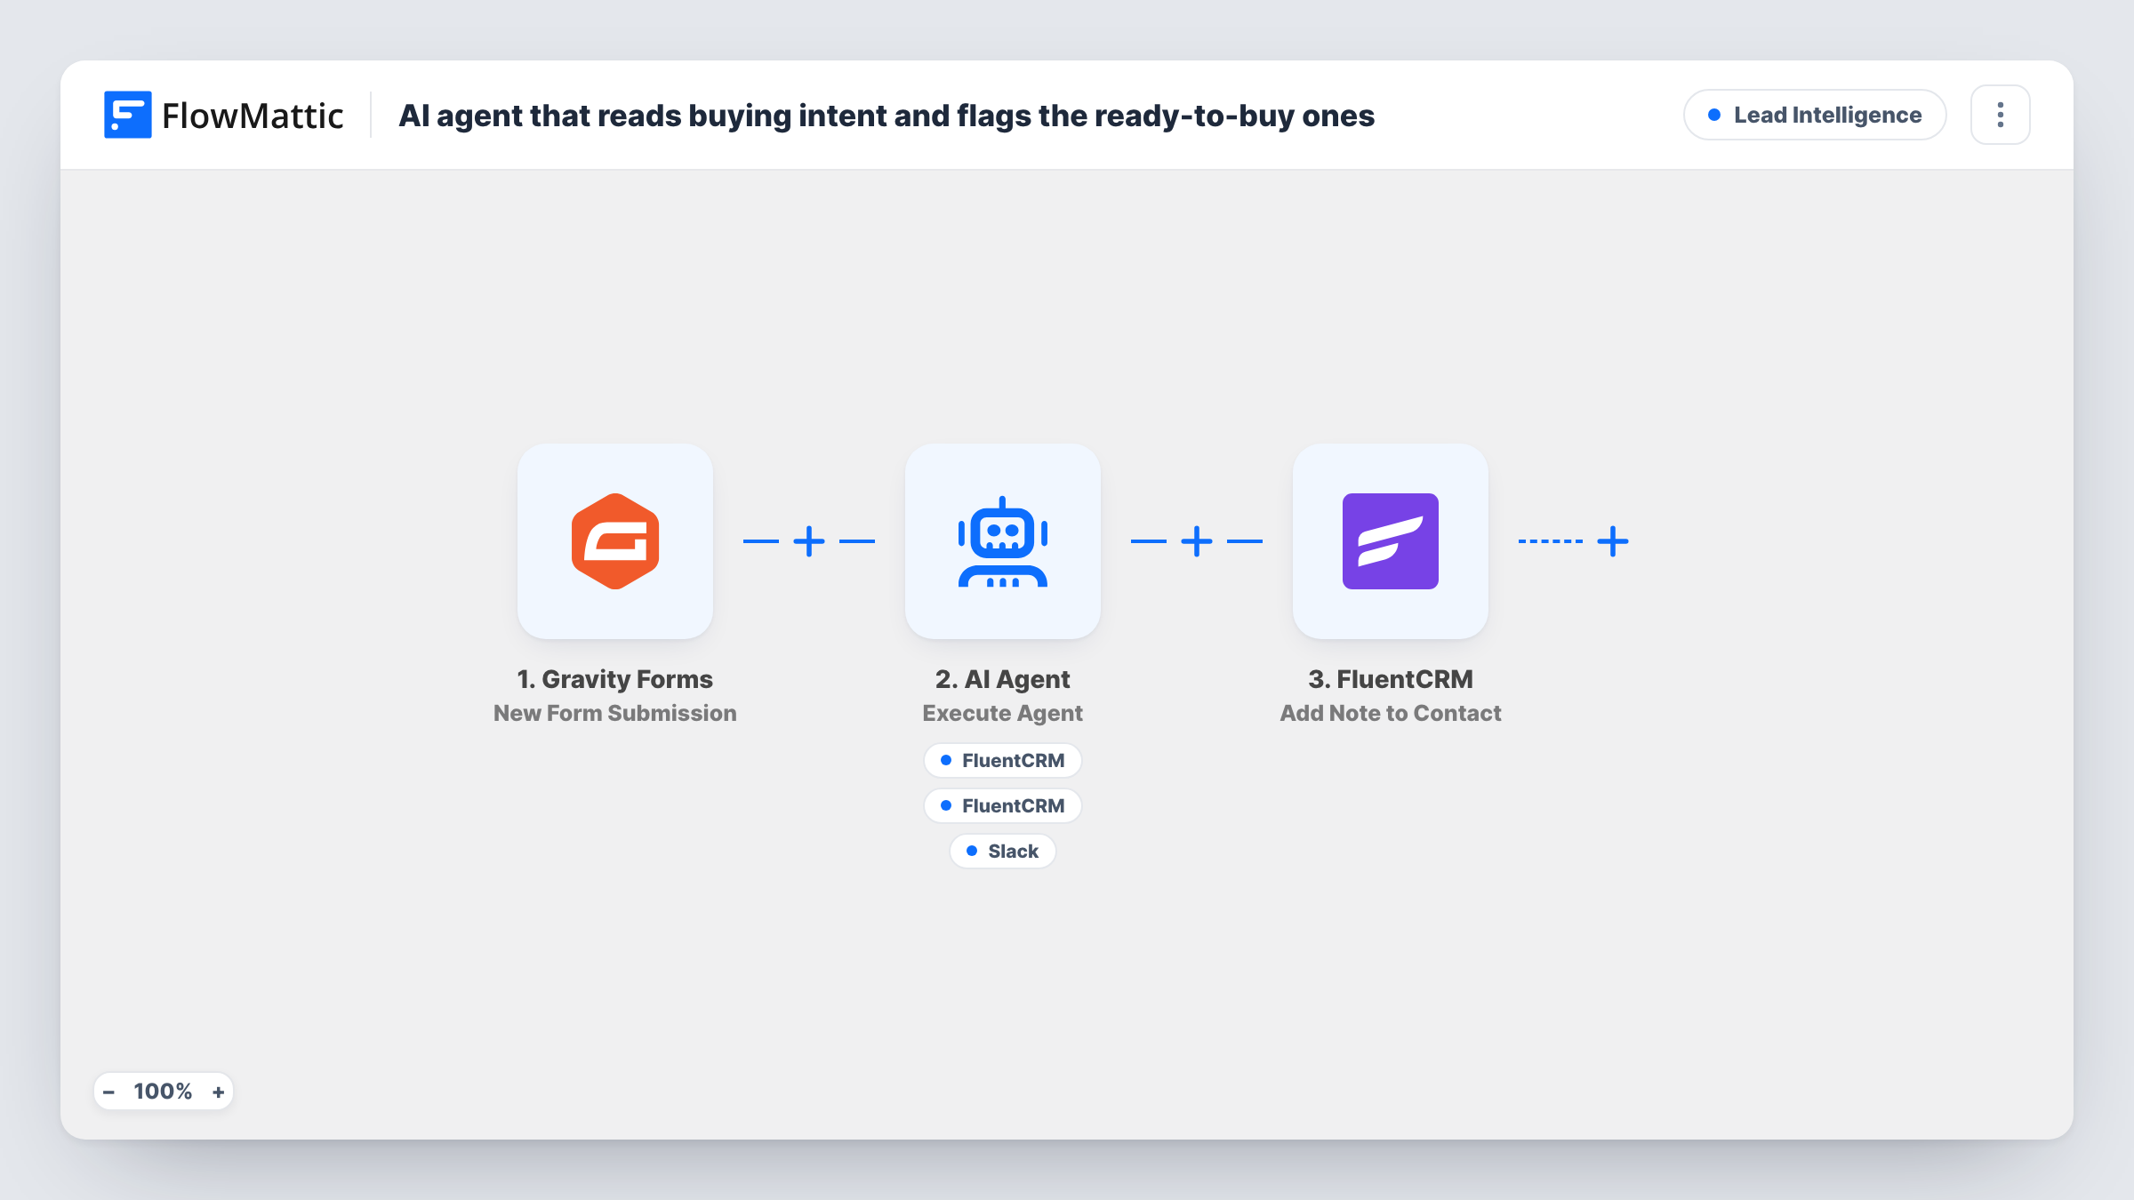Image resolution: width=2134 pixels, height=1200 pixels.
Task: Select the Slack tool chip
Action: pyautogui.click(x=1003, y=852)
